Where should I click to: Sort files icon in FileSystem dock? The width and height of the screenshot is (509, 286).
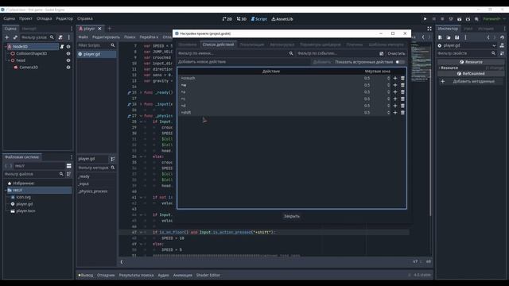point(69,174)
